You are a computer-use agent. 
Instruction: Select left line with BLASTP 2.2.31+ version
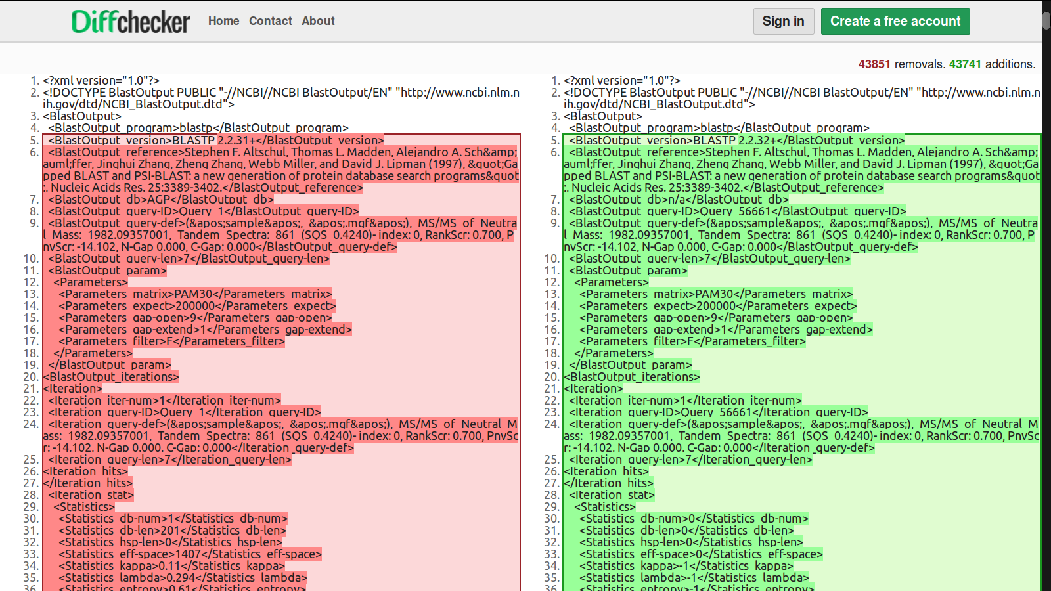coord(216,140)
